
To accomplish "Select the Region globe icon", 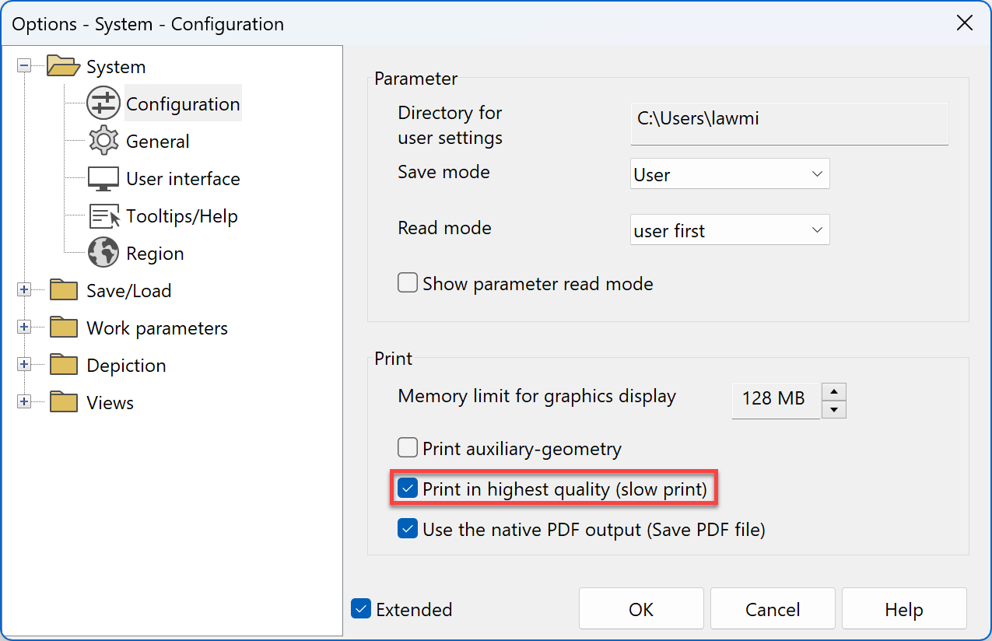I will coord(103,253).
